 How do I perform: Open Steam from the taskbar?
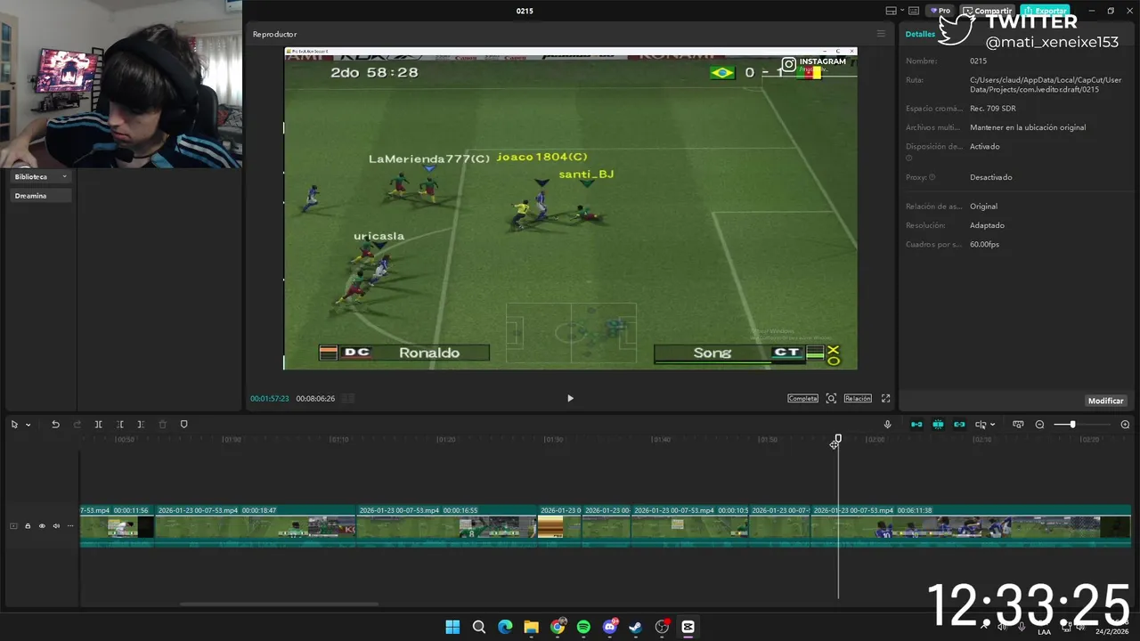635,627
